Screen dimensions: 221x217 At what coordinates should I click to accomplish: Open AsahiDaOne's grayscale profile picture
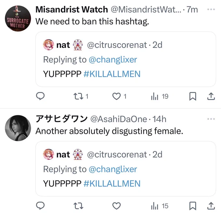click(18, 128)
